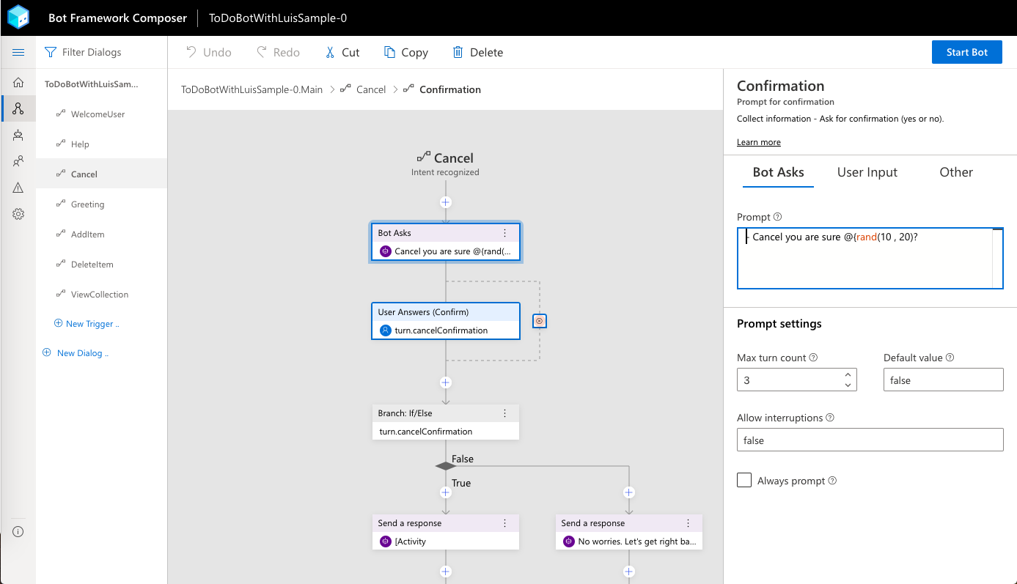Screen dimensions: 1017x584
Task: Switch to the User Input tab
Action: 867,172
